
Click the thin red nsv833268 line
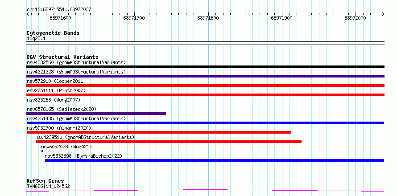205,104
